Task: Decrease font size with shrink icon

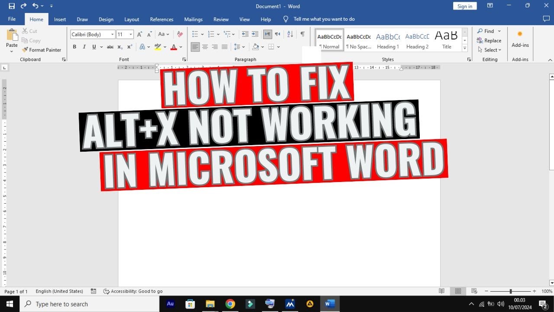Action: pyautogui.click(x=149, y=34)
